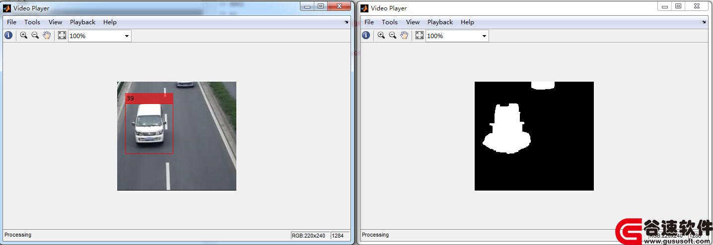Click the RGB:220x240 status text in the left window
The image size is (713, 245).
(x=310, y=236)
